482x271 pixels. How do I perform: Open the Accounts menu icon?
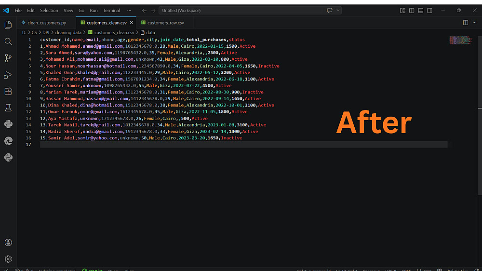point(8,243)
